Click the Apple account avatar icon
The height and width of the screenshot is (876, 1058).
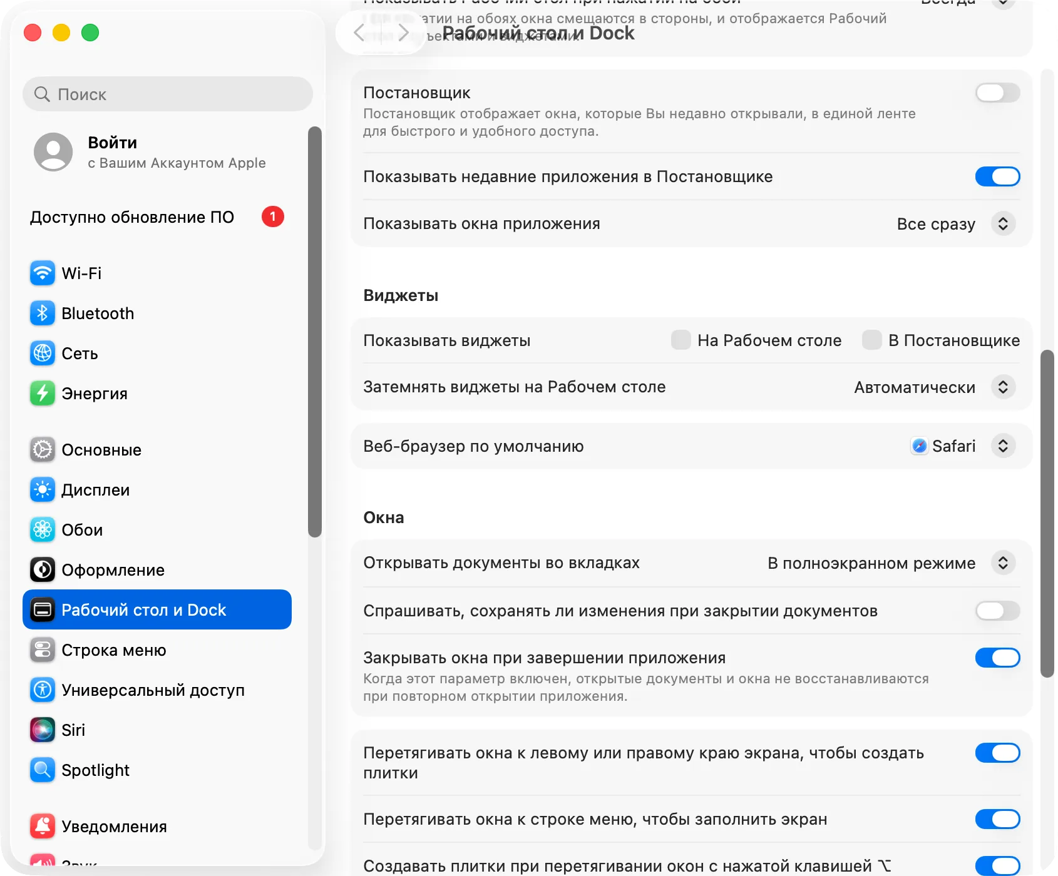(x=53, y=151)
